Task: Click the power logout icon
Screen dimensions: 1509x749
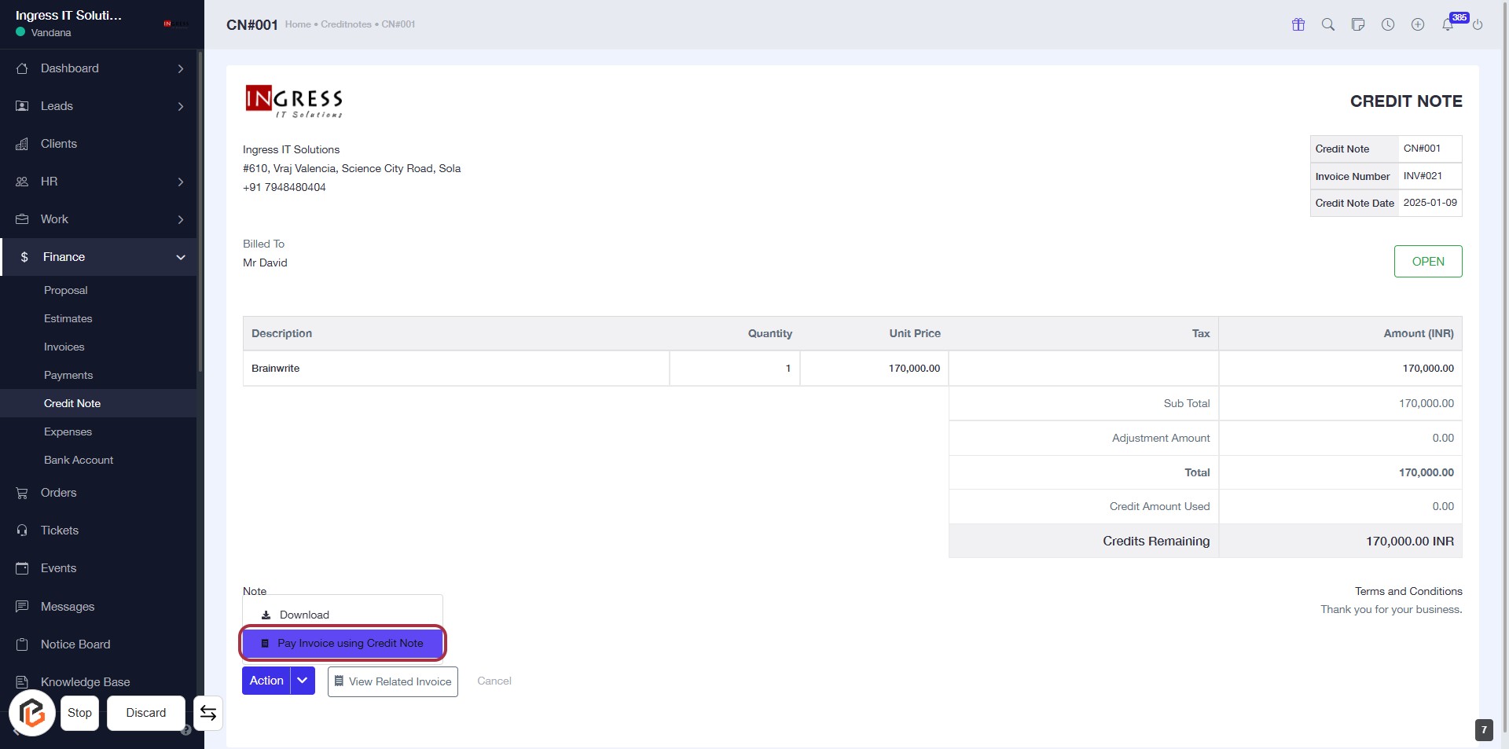Action: click(x=1478, y=24)
